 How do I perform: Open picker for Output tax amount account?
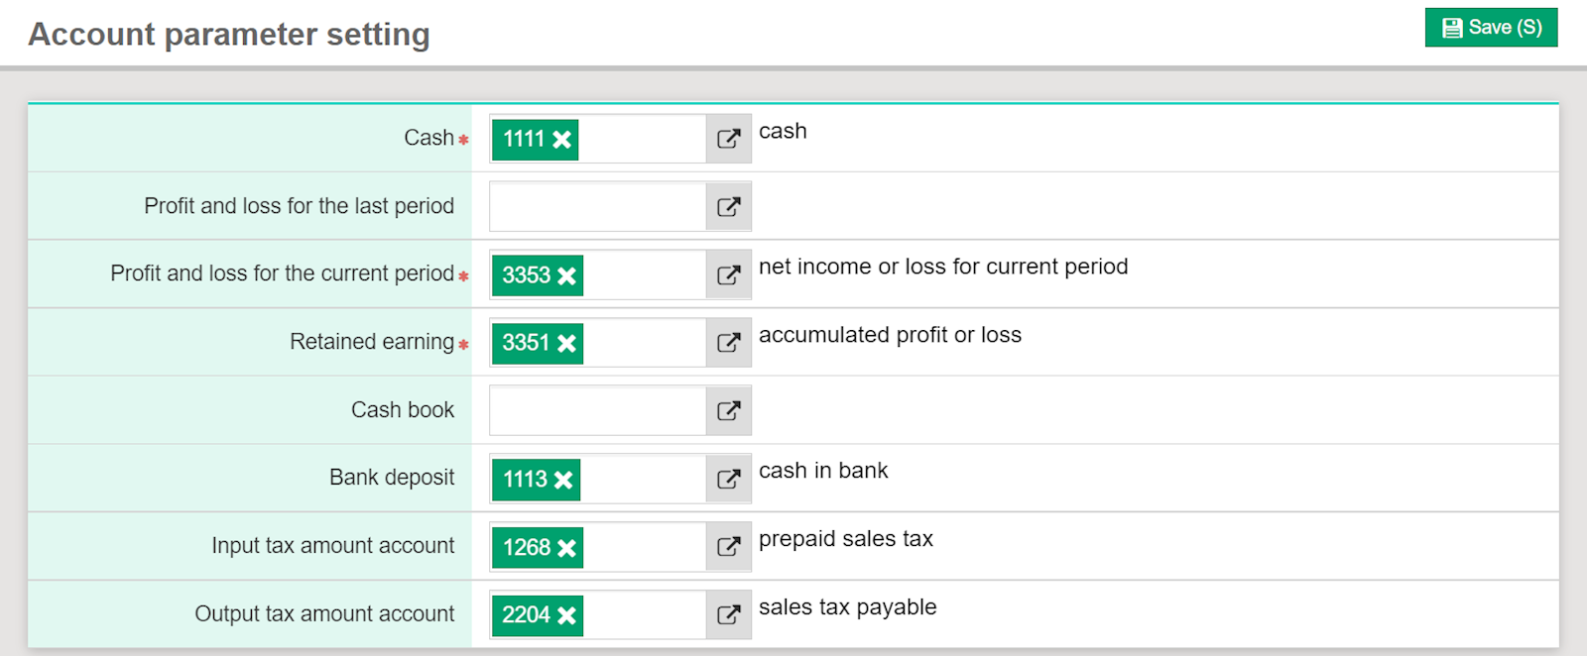pyautogui.click(x=728, y=615)
